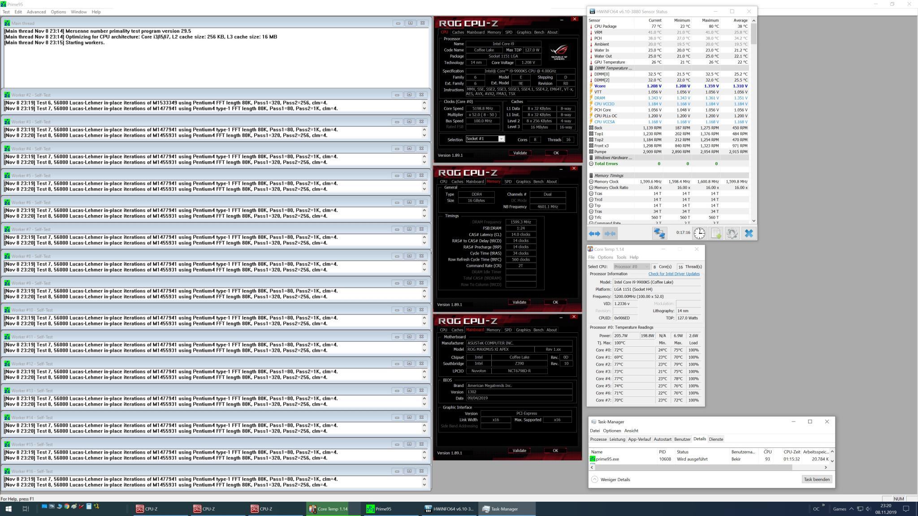
Task: Open HWiNFO remote network monitors icon
Action: pos(659,233)
